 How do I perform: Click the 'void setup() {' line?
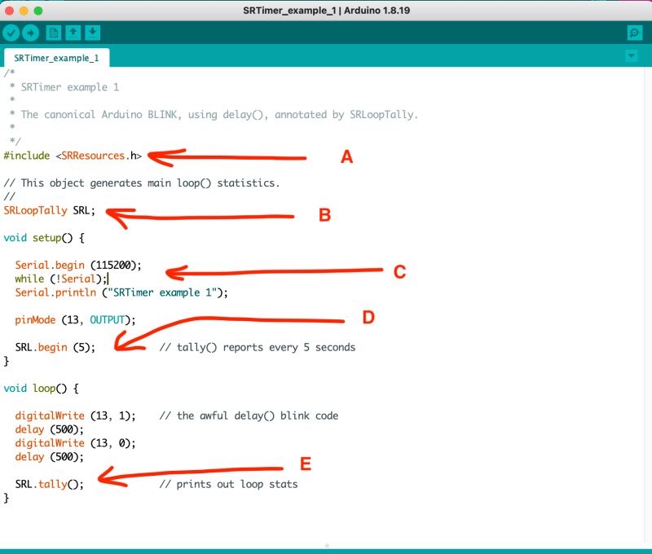44,238
